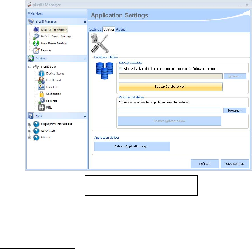Open Long Range Settings tree label
This screenshot has height=249, width=252.
click(54, 43)
